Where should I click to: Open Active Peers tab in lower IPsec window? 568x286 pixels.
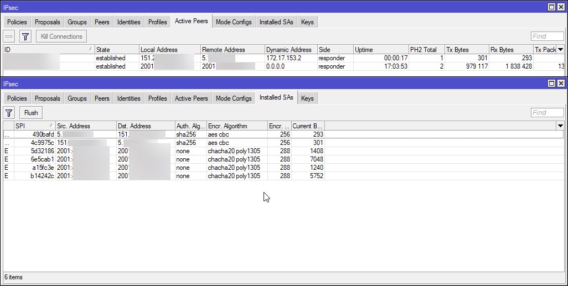pos(191,98)
